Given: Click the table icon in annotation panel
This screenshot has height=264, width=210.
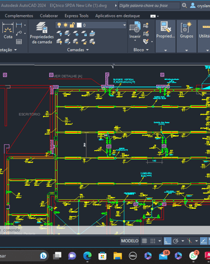Looking at the screenshot, I should [x=19, y=42].
